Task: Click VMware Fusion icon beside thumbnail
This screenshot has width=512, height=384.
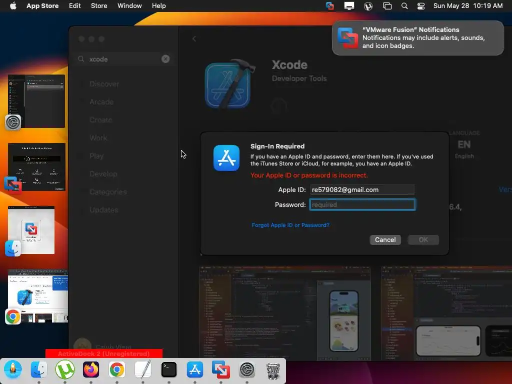Action: click(x=13, y=185)
